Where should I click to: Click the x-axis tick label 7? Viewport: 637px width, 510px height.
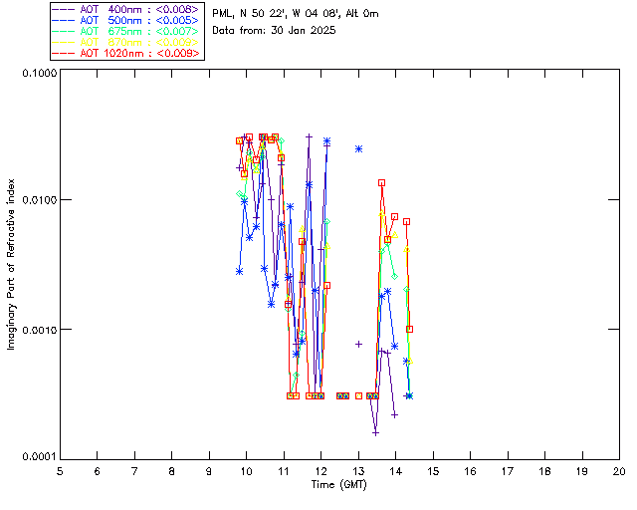pyautogui.click(x=134, y=471)
